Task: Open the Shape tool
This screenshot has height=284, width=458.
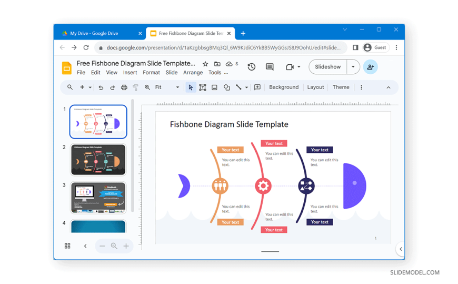Action: pyautogui.click(x=227, y=87)
